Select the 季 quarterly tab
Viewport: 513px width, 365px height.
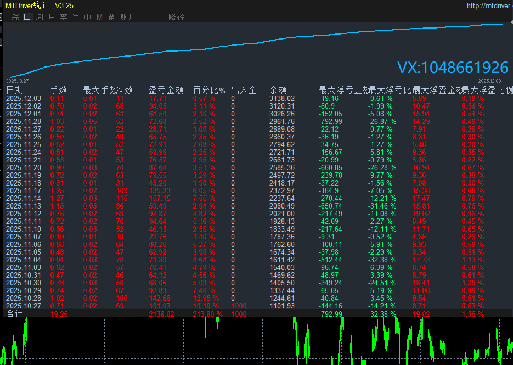[64, 17]
